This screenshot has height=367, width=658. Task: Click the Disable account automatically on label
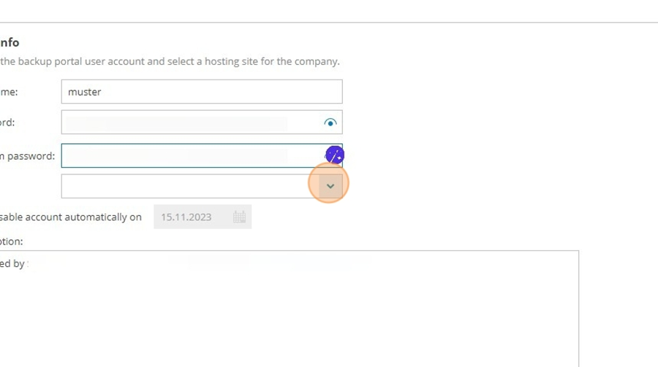tap(70, 217)
